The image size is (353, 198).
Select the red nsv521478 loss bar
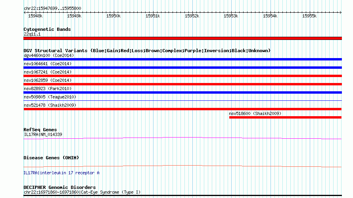[x=182, y=109]
